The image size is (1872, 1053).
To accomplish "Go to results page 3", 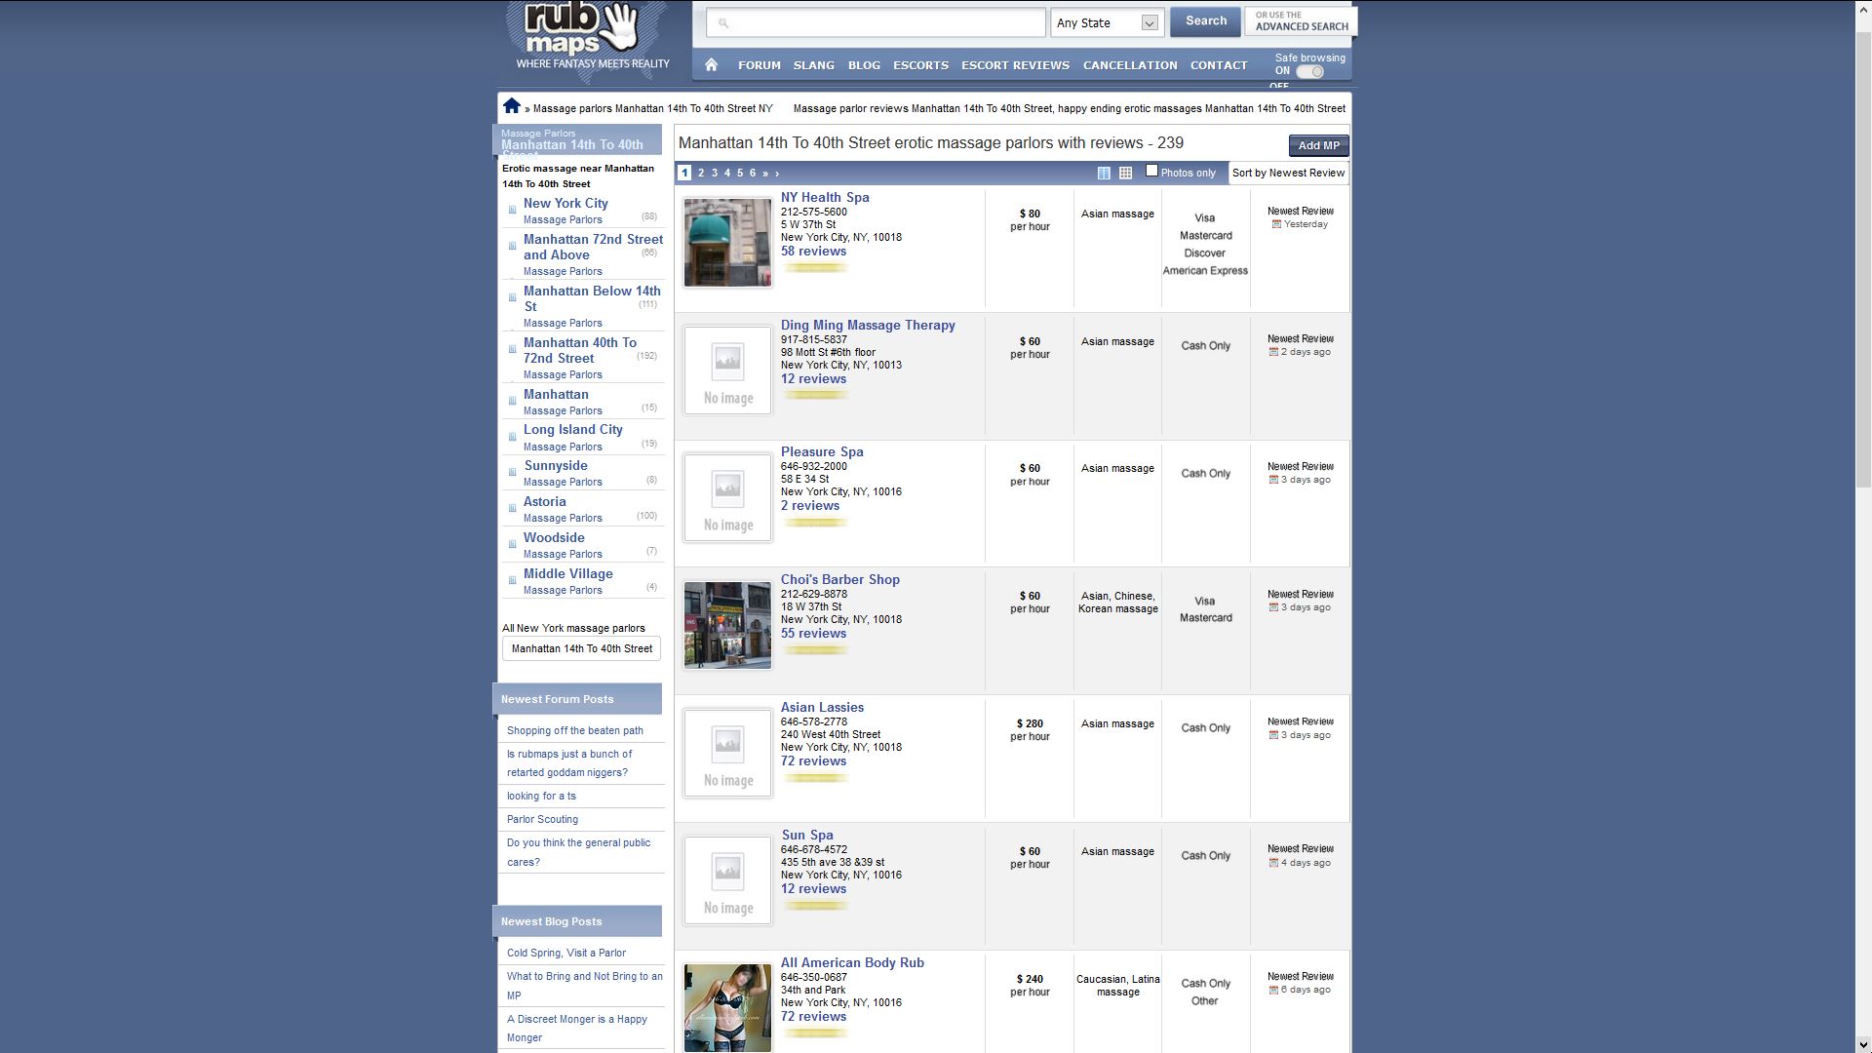I will pos(714,173).
